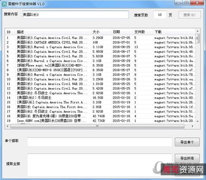Click the 1GB size in row 2

click(95, 42)
